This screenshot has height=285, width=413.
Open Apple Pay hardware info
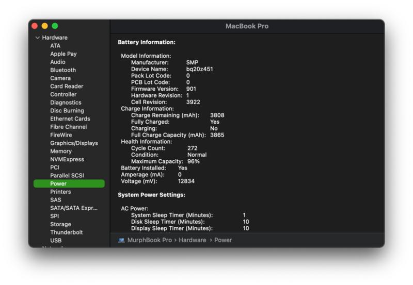coord(63,54)
